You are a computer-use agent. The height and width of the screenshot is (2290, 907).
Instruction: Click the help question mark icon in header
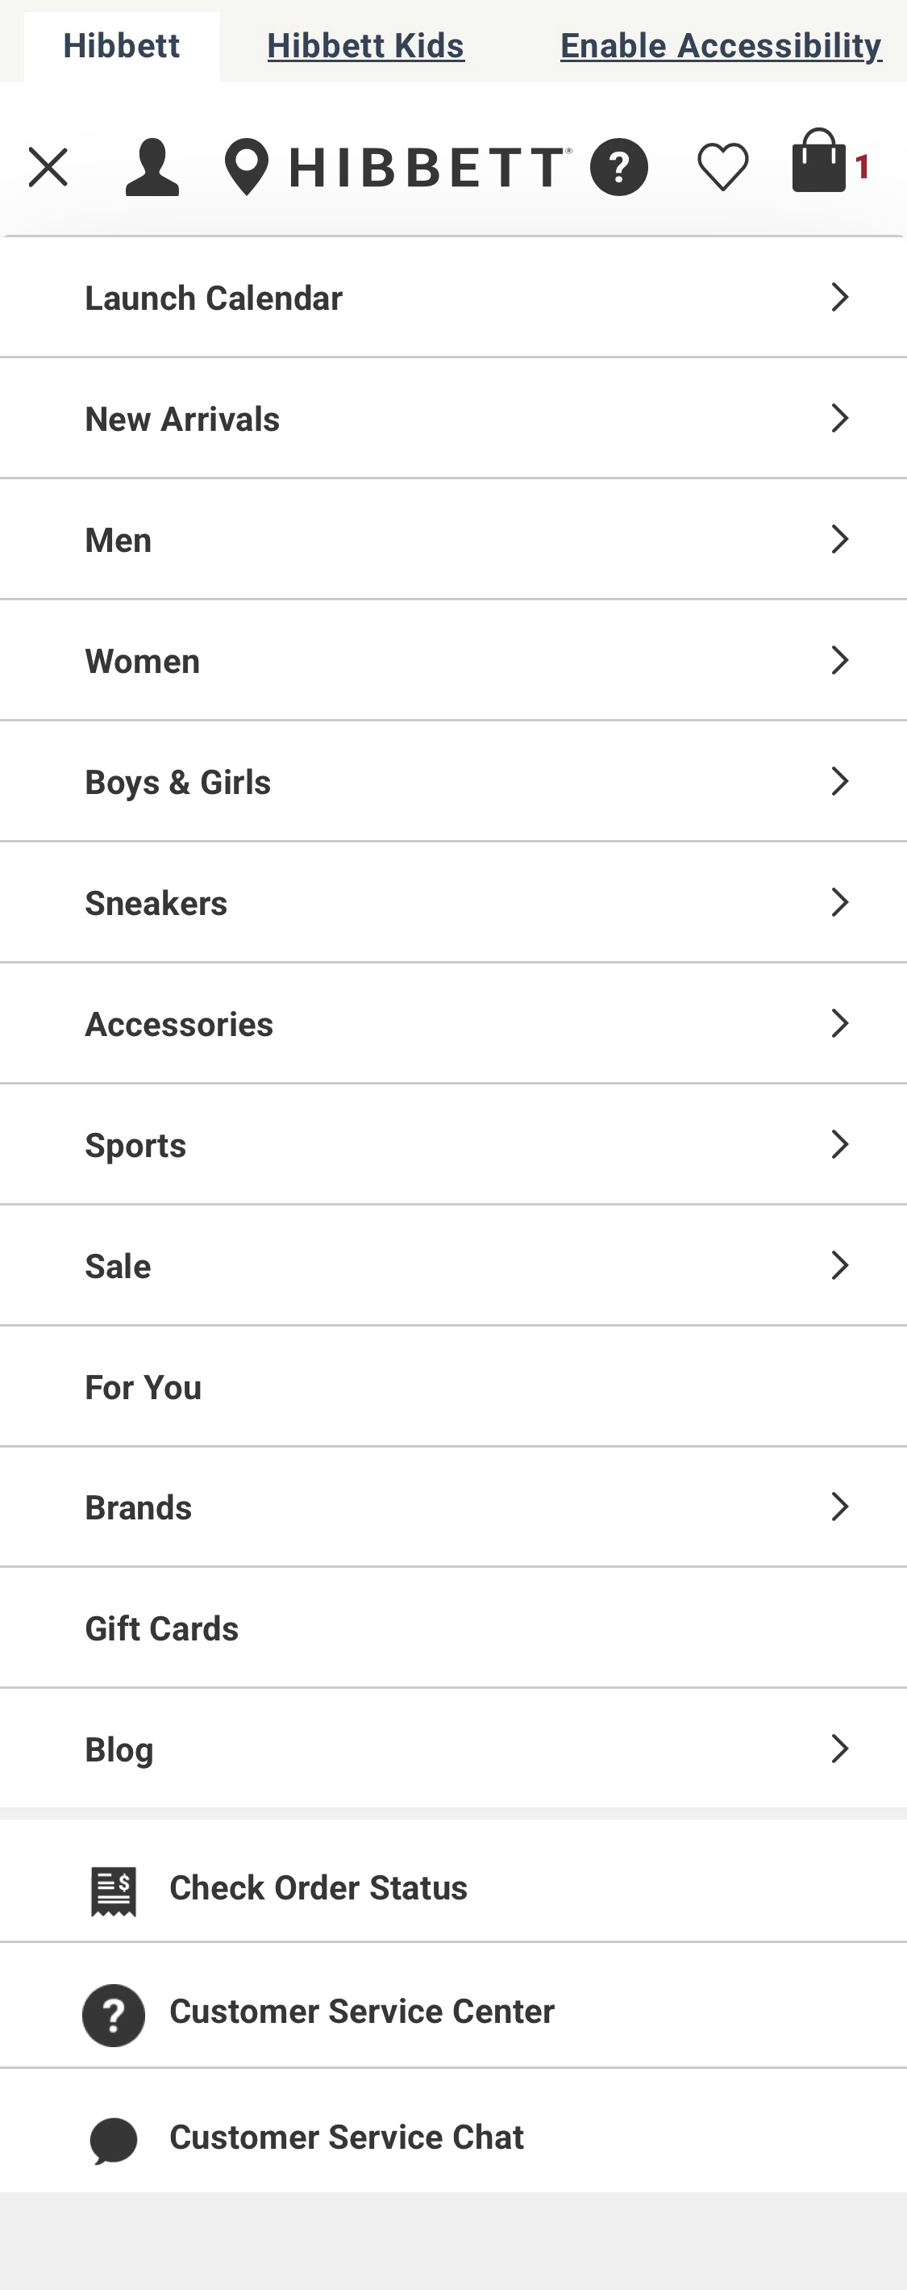tap(619, 167)
